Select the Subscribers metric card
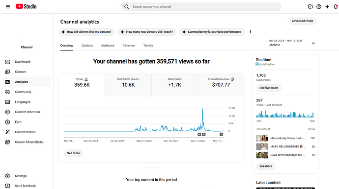 [174, 85]
